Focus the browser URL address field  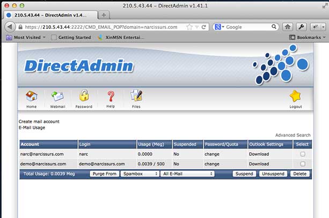click(101, 27)
